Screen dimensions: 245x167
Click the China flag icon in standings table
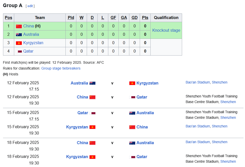point(19,26)
